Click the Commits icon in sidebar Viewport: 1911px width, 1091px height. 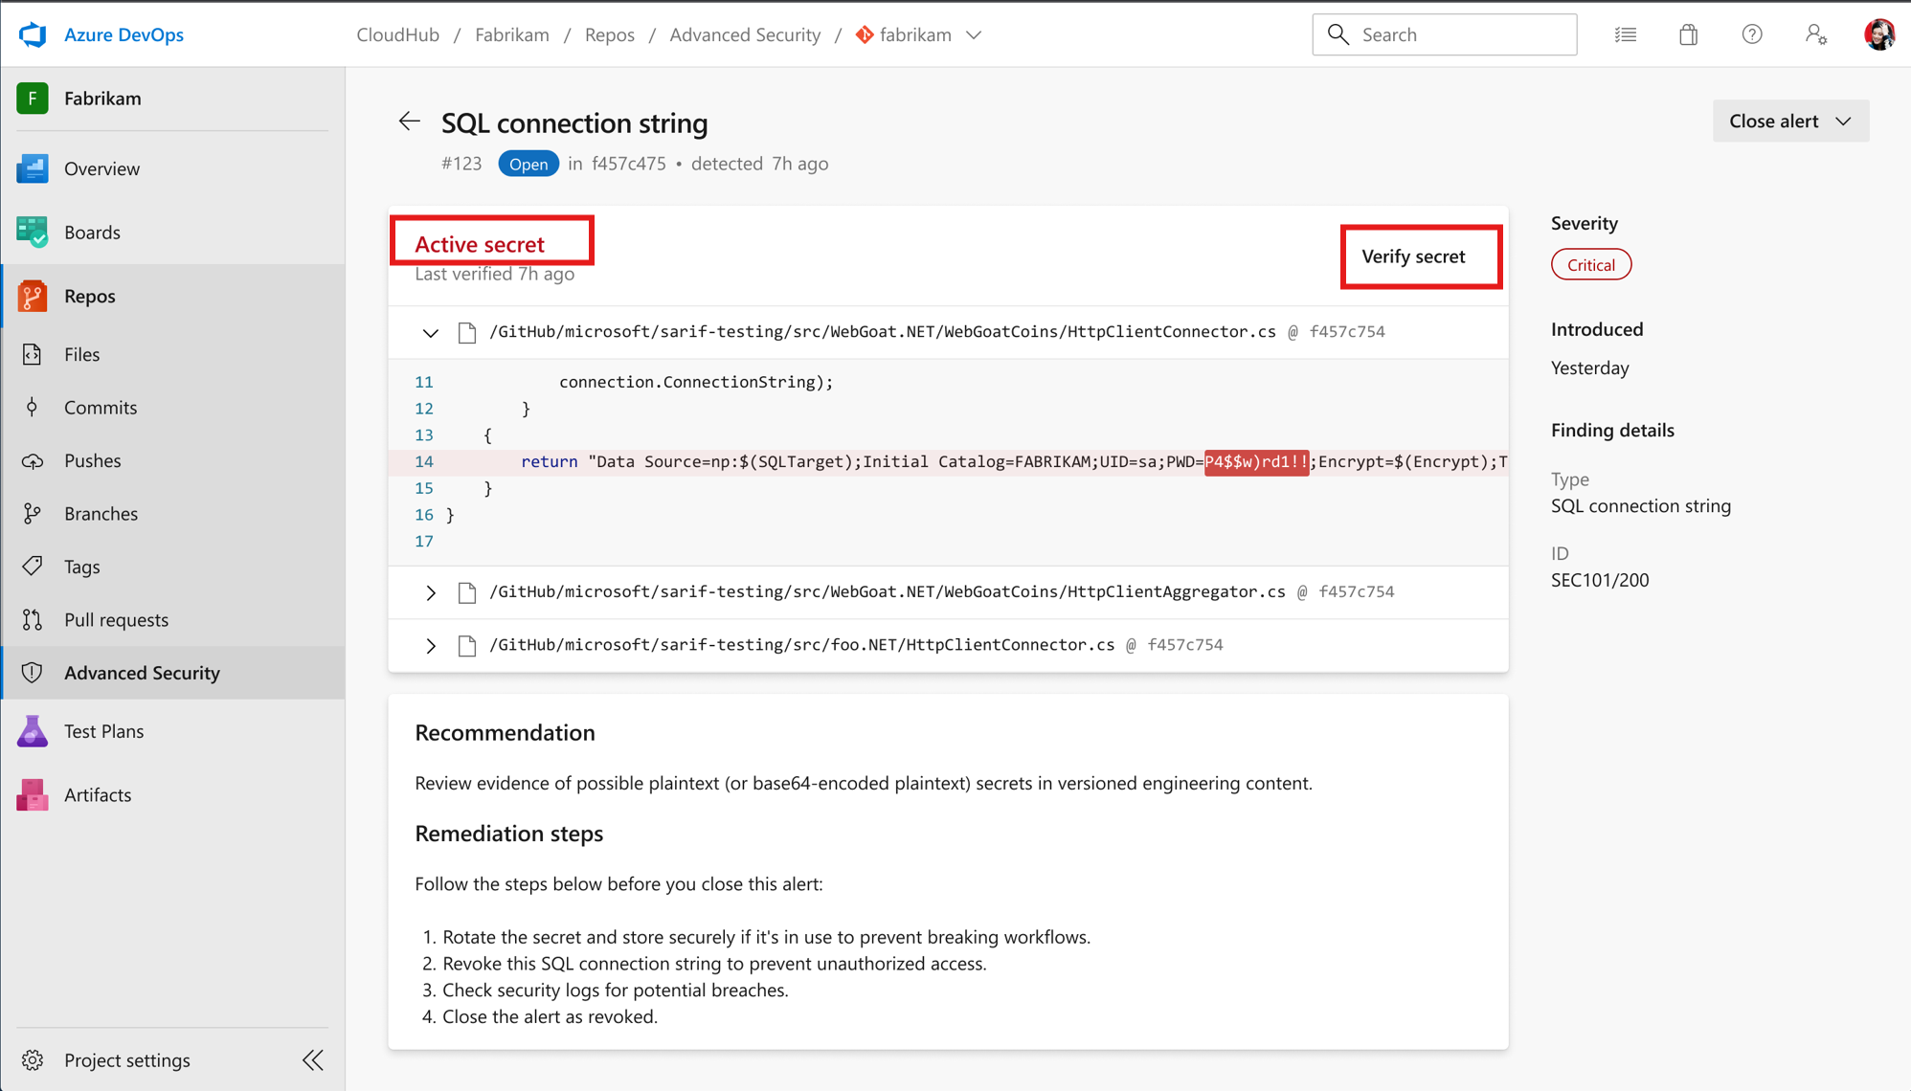click(x=33, y=407)
